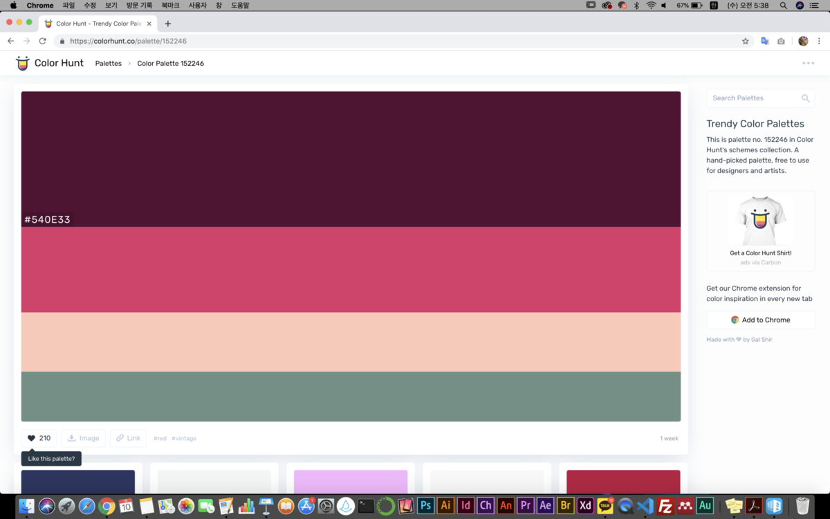Download the palette using the Image button
Viewport: 830px width, 519px height.
click(x=83, y=437)
